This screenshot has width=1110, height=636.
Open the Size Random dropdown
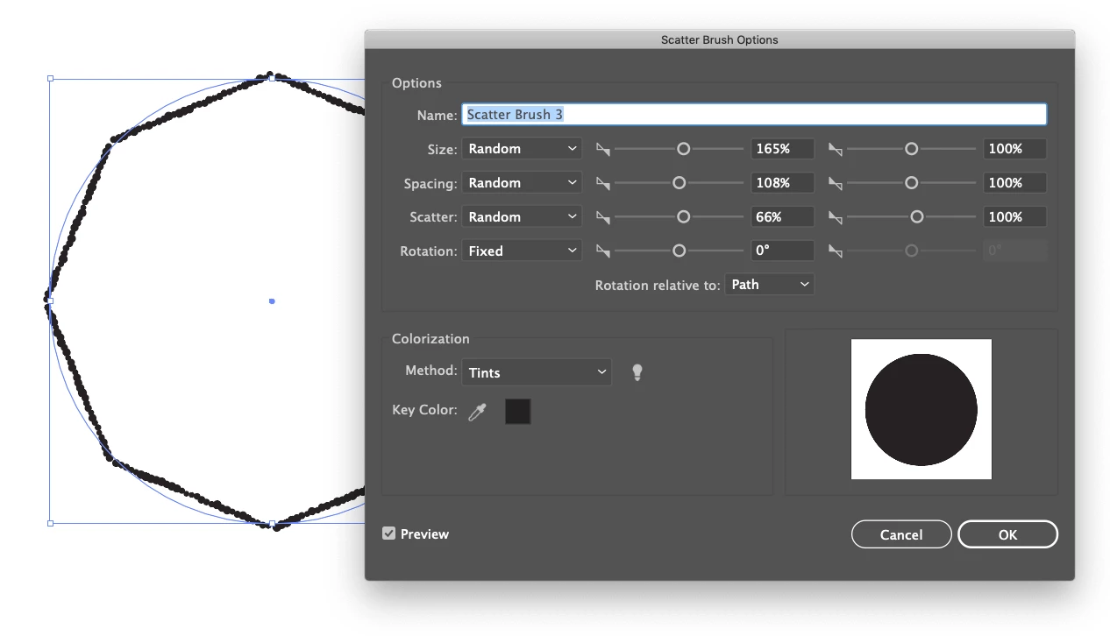click(x=522, y=149)
